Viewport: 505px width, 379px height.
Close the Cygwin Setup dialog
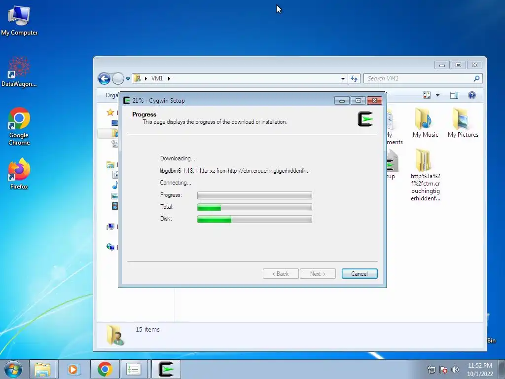pyautogui.click(x=374, y=101)
